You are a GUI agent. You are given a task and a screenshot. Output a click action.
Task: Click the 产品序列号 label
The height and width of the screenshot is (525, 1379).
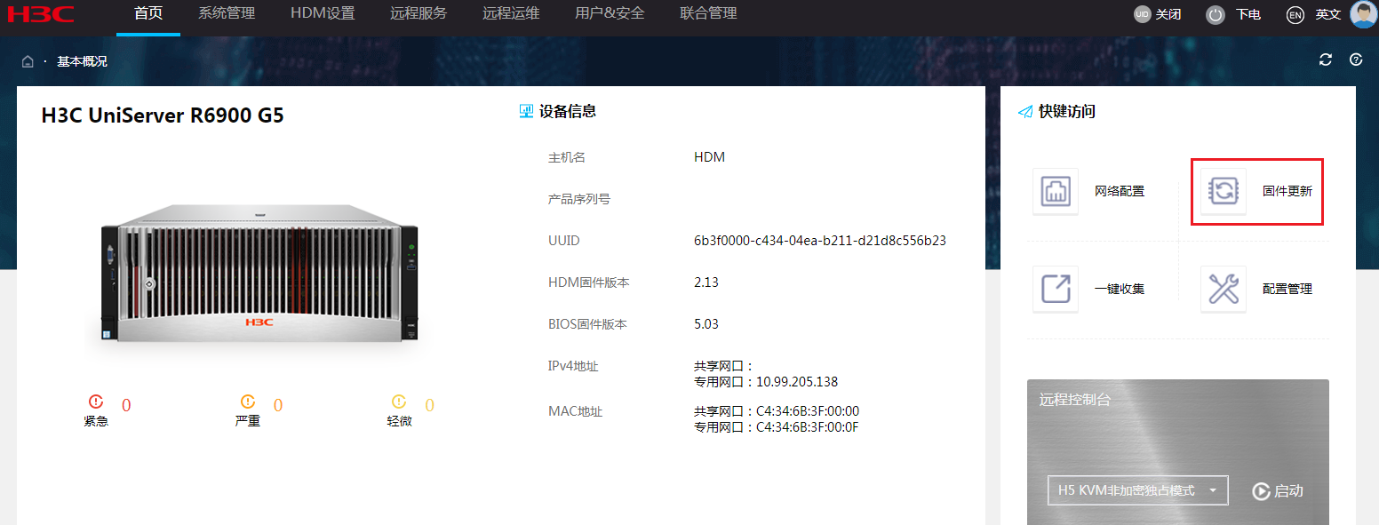(x=579, y=199)
